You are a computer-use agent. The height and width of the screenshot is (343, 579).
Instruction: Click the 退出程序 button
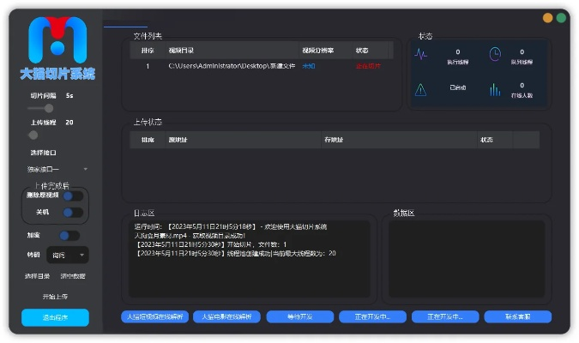click(55, 317)
